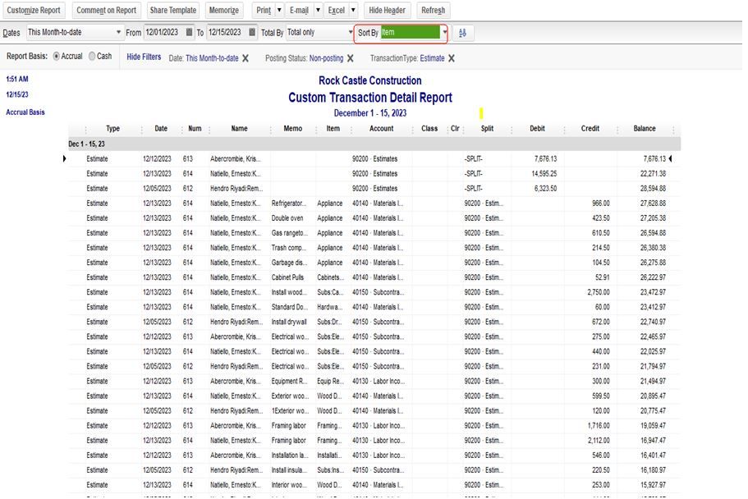The width and height of the screenshot is (748, 499).
Task: Click the Custom Transaction Detail Report heading
Action: tap(369, 98)
